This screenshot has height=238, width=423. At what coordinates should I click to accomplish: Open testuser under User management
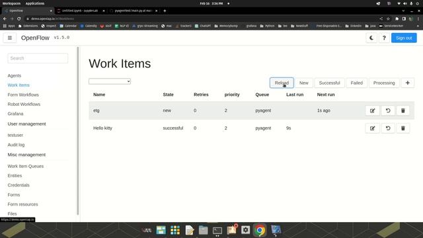point(15,135)
